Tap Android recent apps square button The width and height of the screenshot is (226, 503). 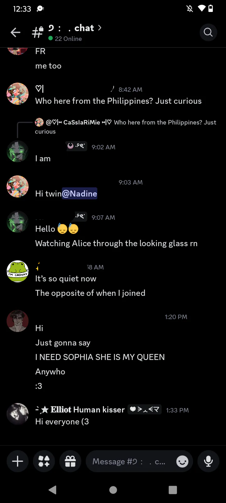173,490
